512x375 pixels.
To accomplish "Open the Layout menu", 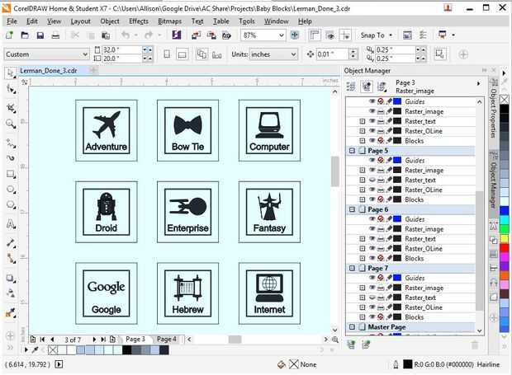I will [x=80, y=21].
